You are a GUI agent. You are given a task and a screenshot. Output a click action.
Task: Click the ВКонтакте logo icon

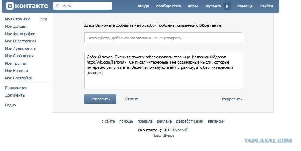click(9, 6)
